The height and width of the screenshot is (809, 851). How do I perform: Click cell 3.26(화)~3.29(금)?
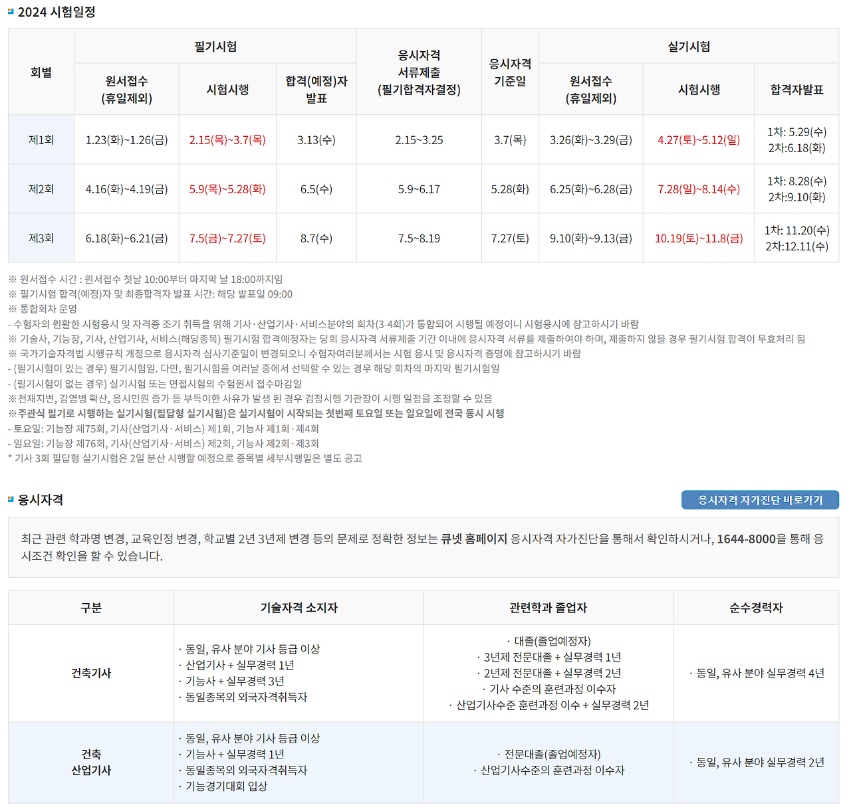pos(591,139)
